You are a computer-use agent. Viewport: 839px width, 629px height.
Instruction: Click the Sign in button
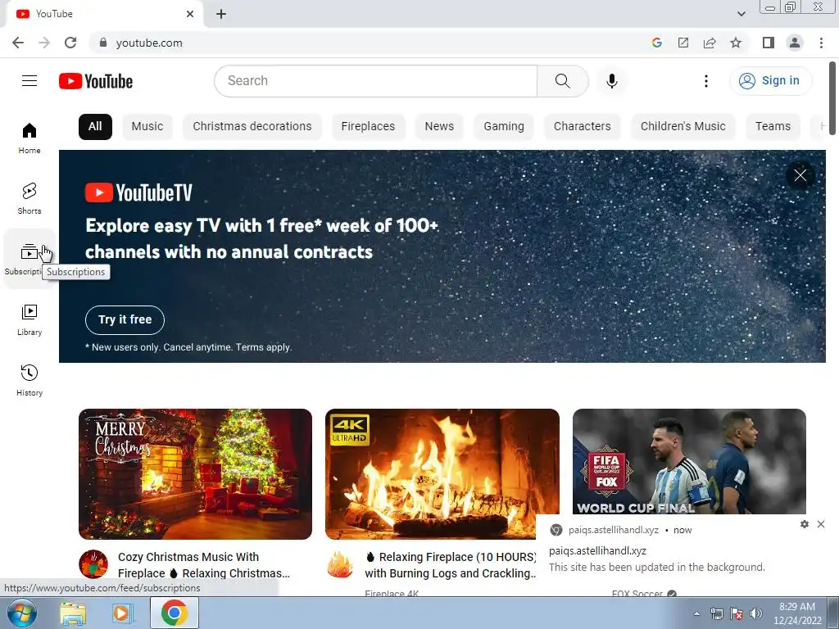point(770,81)
